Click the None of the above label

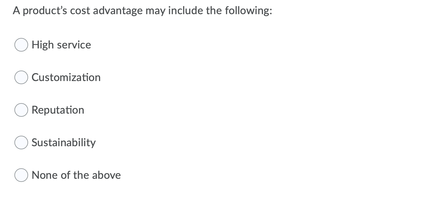(x=76, y=175)
